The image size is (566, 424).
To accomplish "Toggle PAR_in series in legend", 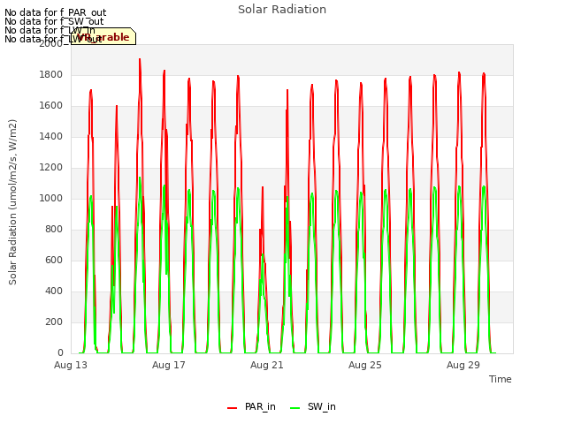I will pos(251,406).
